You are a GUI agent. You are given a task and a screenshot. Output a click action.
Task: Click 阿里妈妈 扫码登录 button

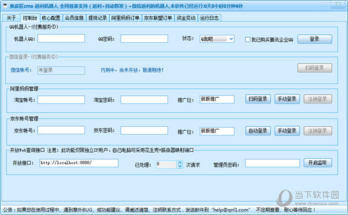[x=258, y=99]
